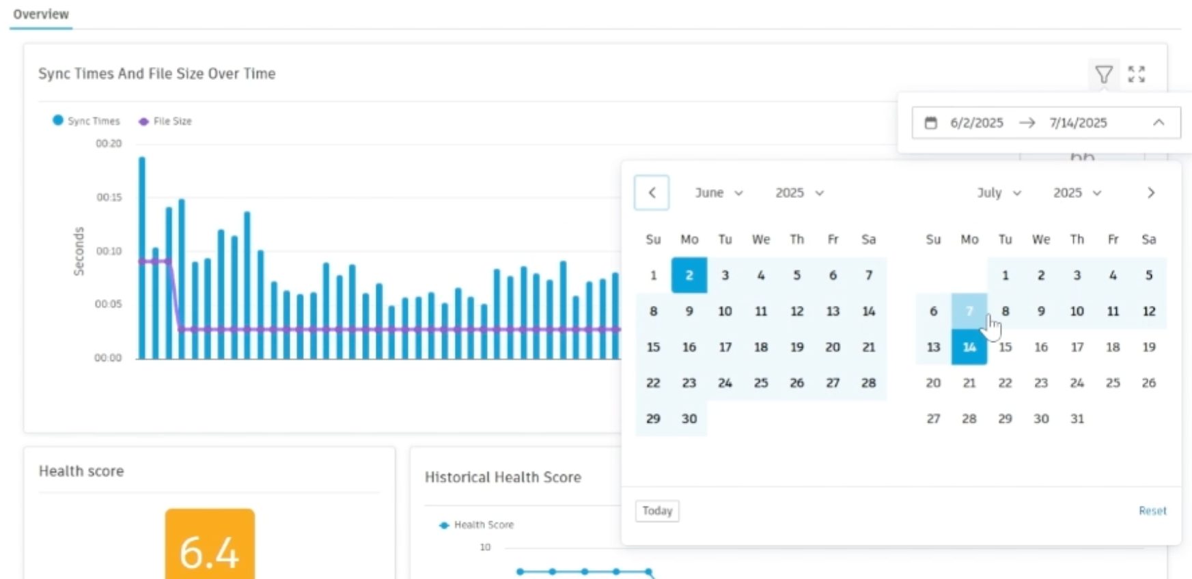Pick June 18 in calendar
This screenshot has height=579, width=1192.
761,347
